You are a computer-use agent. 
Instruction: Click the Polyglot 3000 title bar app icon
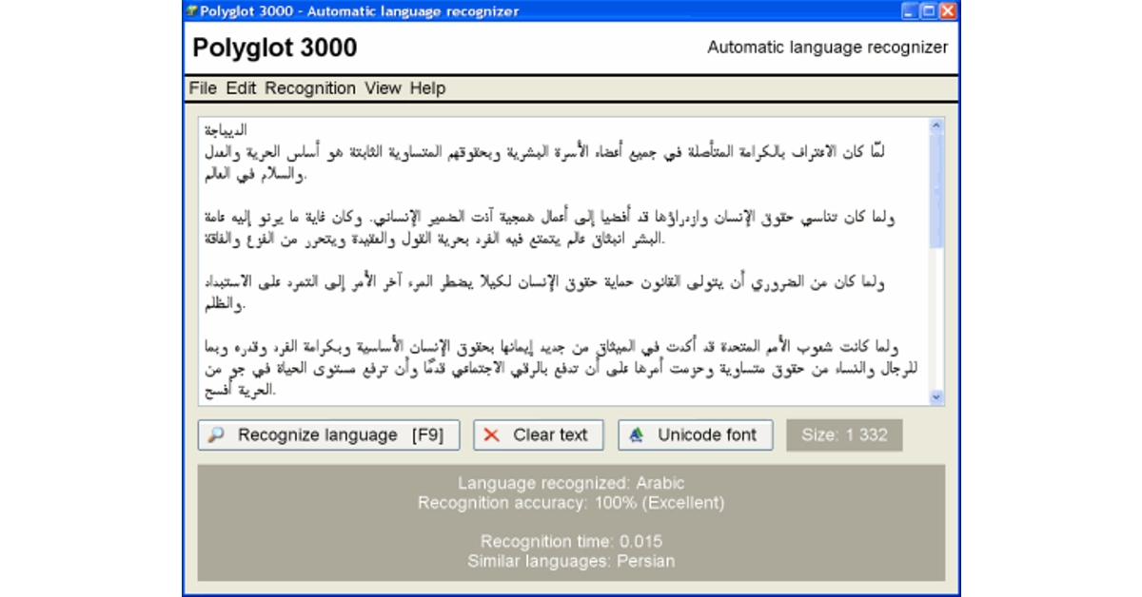click(191, 11)
